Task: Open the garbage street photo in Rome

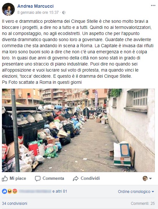Action: coord(78,130)
